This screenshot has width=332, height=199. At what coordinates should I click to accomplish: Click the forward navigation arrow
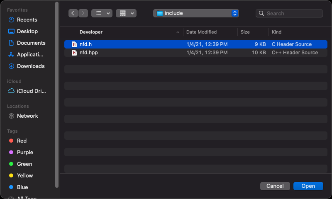coord(83,13)
